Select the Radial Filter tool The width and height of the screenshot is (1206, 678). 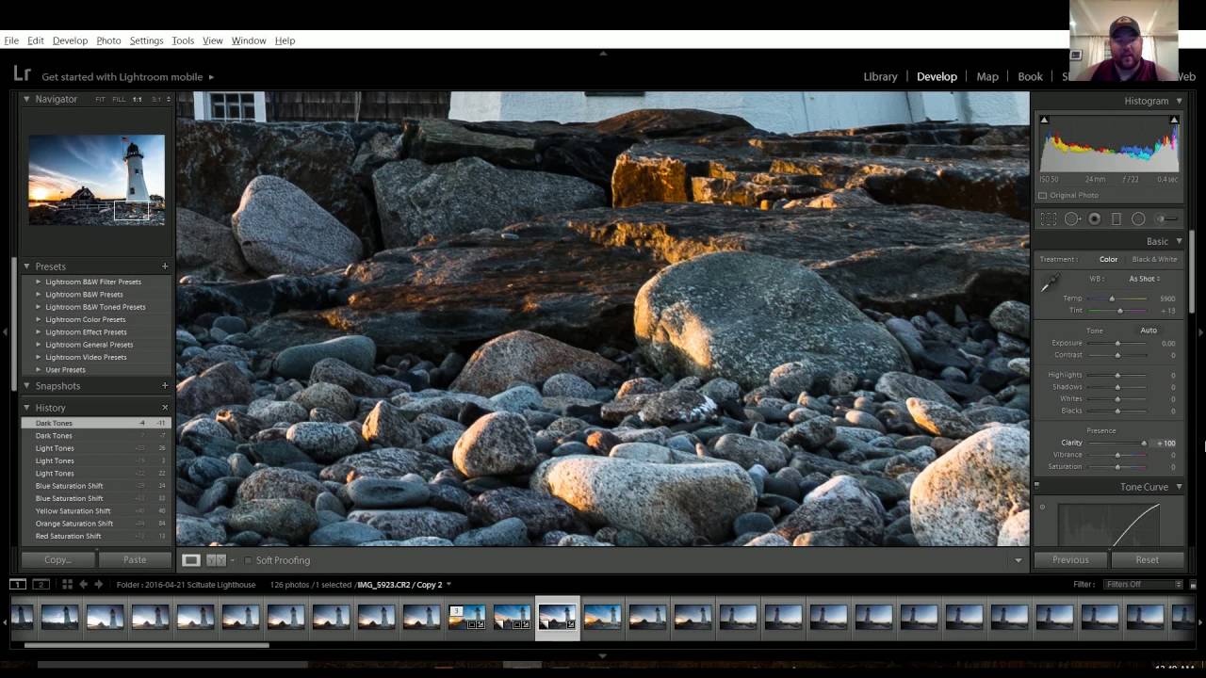[1138, 218]
